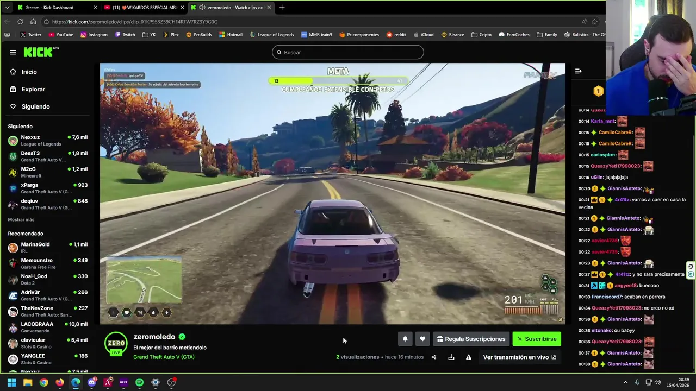696x391 pixels.
Task: Open deqiuv channel
Action: [48, 204]
